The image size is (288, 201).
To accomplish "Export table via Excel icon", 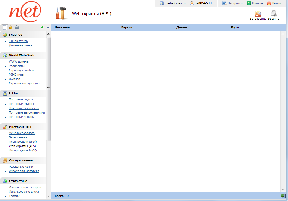I will click(283, 196).
